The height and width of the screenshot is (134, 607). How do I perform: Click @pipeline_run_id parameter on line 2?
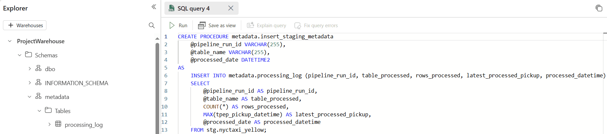click(x=216, y=44)
